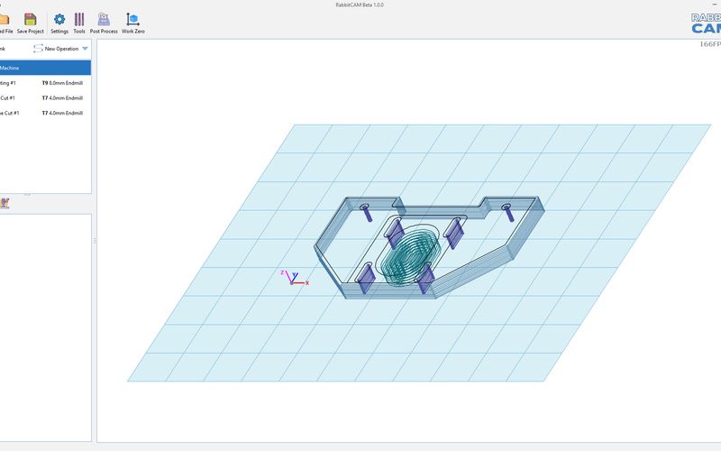This screenshot has height=451, width=721.
Task: Open the Tools library icon
Action: 79,19
